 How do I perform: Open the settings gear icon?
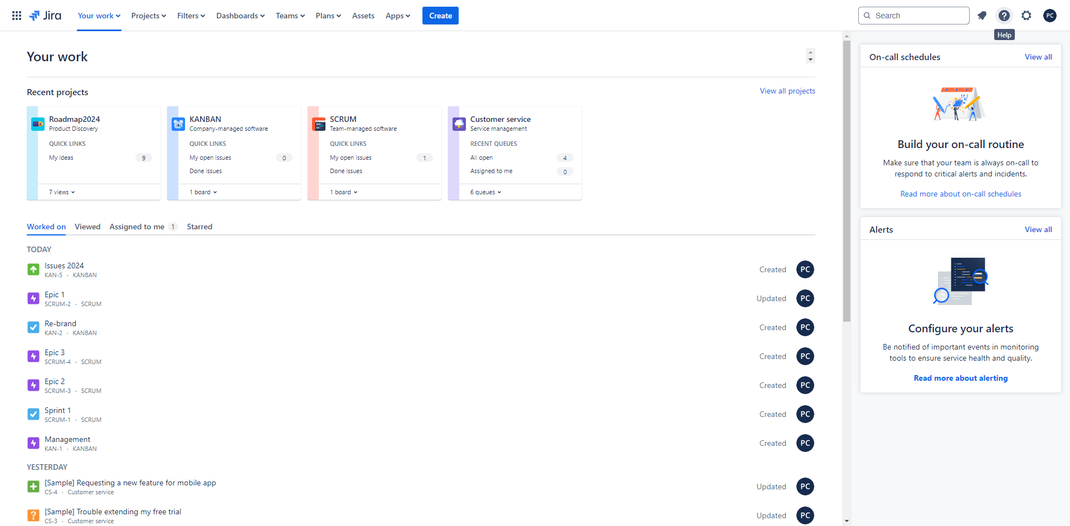click(1027, 16)
